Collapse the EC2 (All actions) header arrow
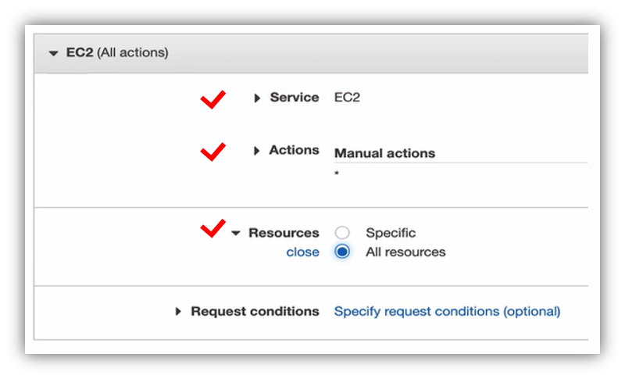The width and height of the screenshot is (625, 379). [53, 53]
